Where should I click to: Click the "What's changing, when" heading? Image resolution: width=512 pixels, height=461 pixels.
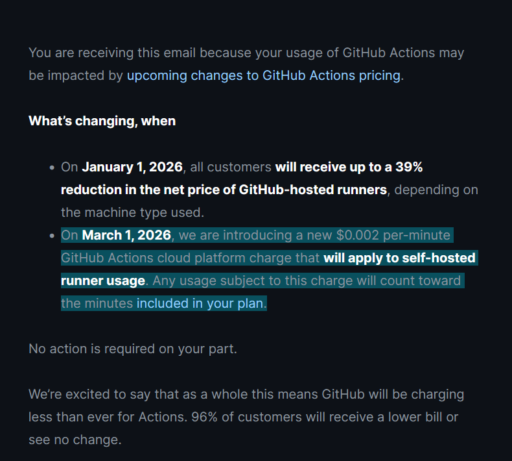(102, 121)
